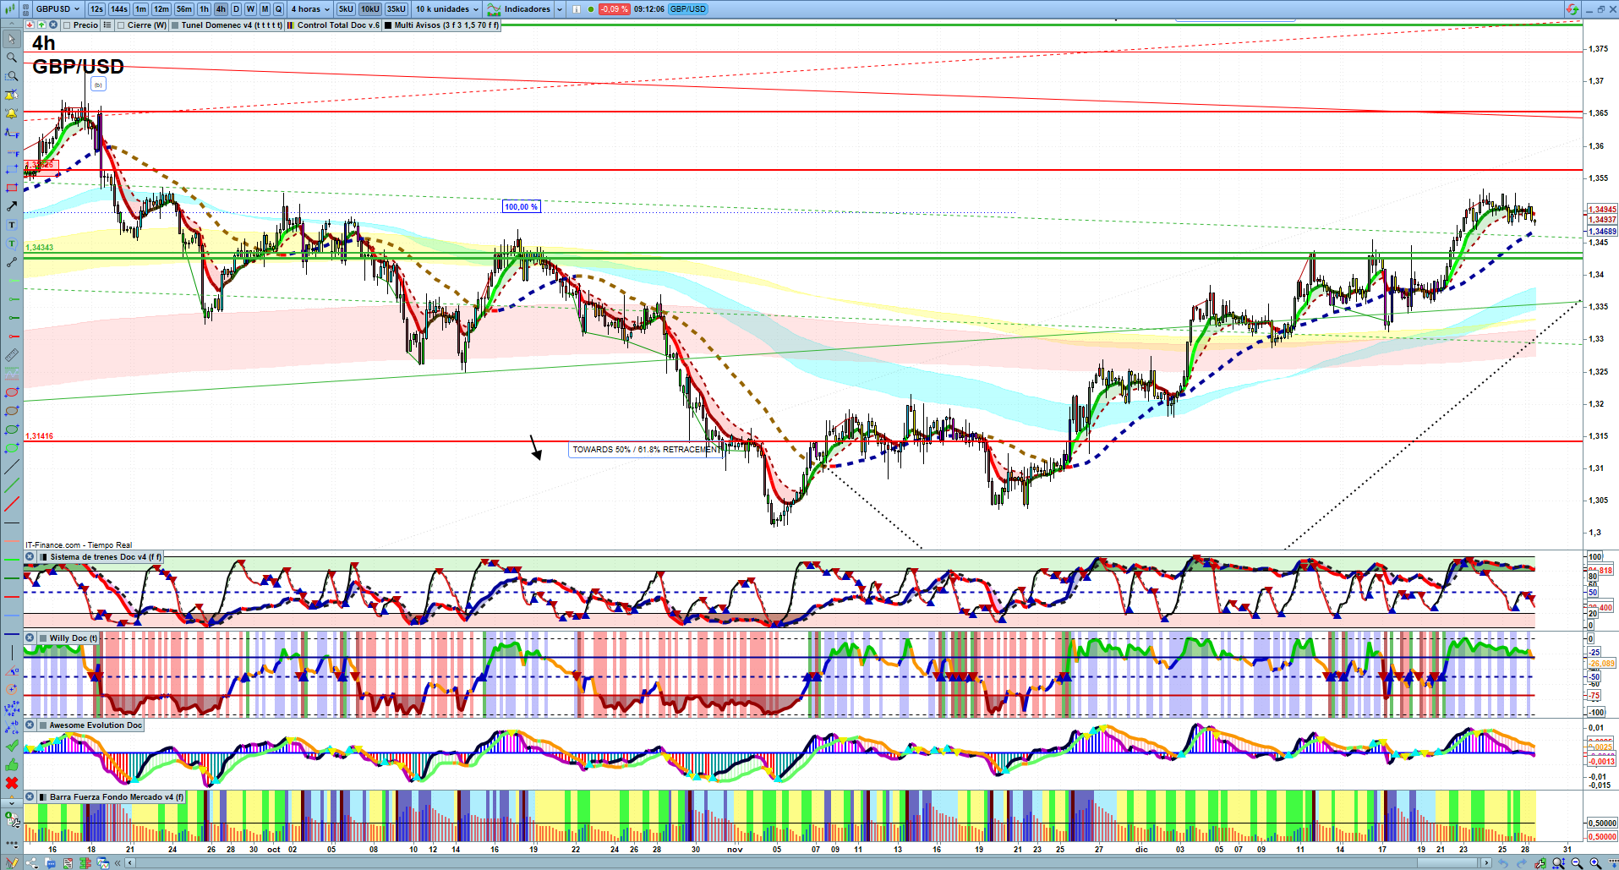Select the ruler measurement tool
Viewport: 1619px width, 870px height.
12,355
